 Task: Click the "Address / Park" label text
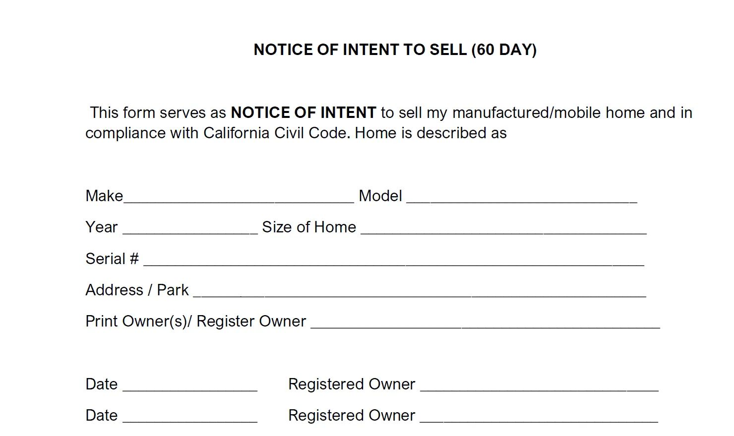(x=137, y=290)
